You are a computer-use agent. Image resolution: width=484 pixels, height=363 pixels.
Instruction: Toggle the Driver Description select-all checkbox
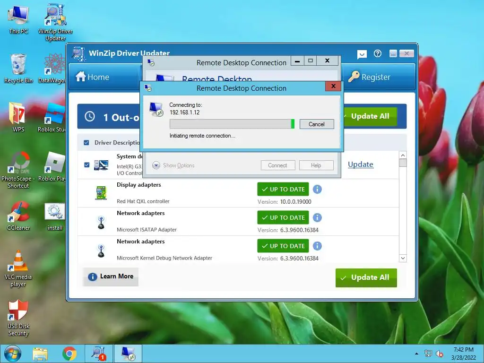(86, 143)
